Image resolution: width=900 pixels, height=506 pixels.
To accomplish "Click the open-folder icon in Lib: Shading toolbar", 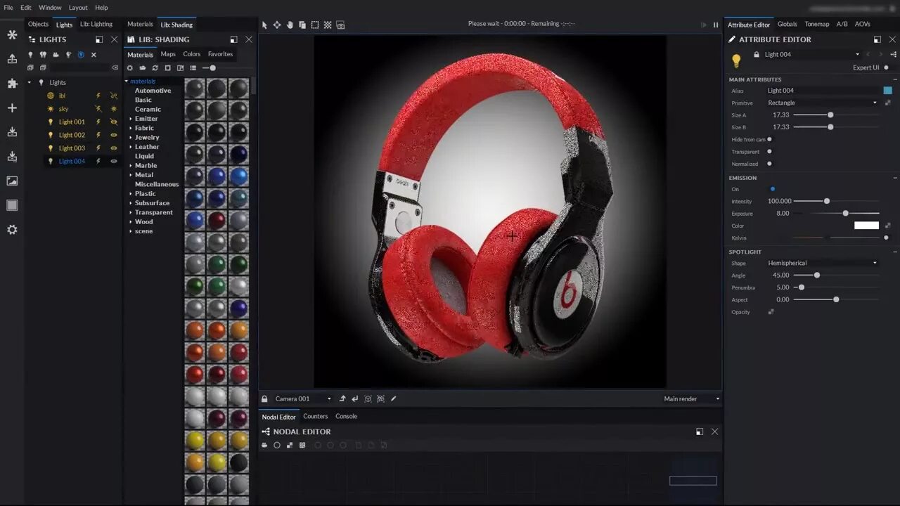I will pyautogui.click(x=142, y=68).
